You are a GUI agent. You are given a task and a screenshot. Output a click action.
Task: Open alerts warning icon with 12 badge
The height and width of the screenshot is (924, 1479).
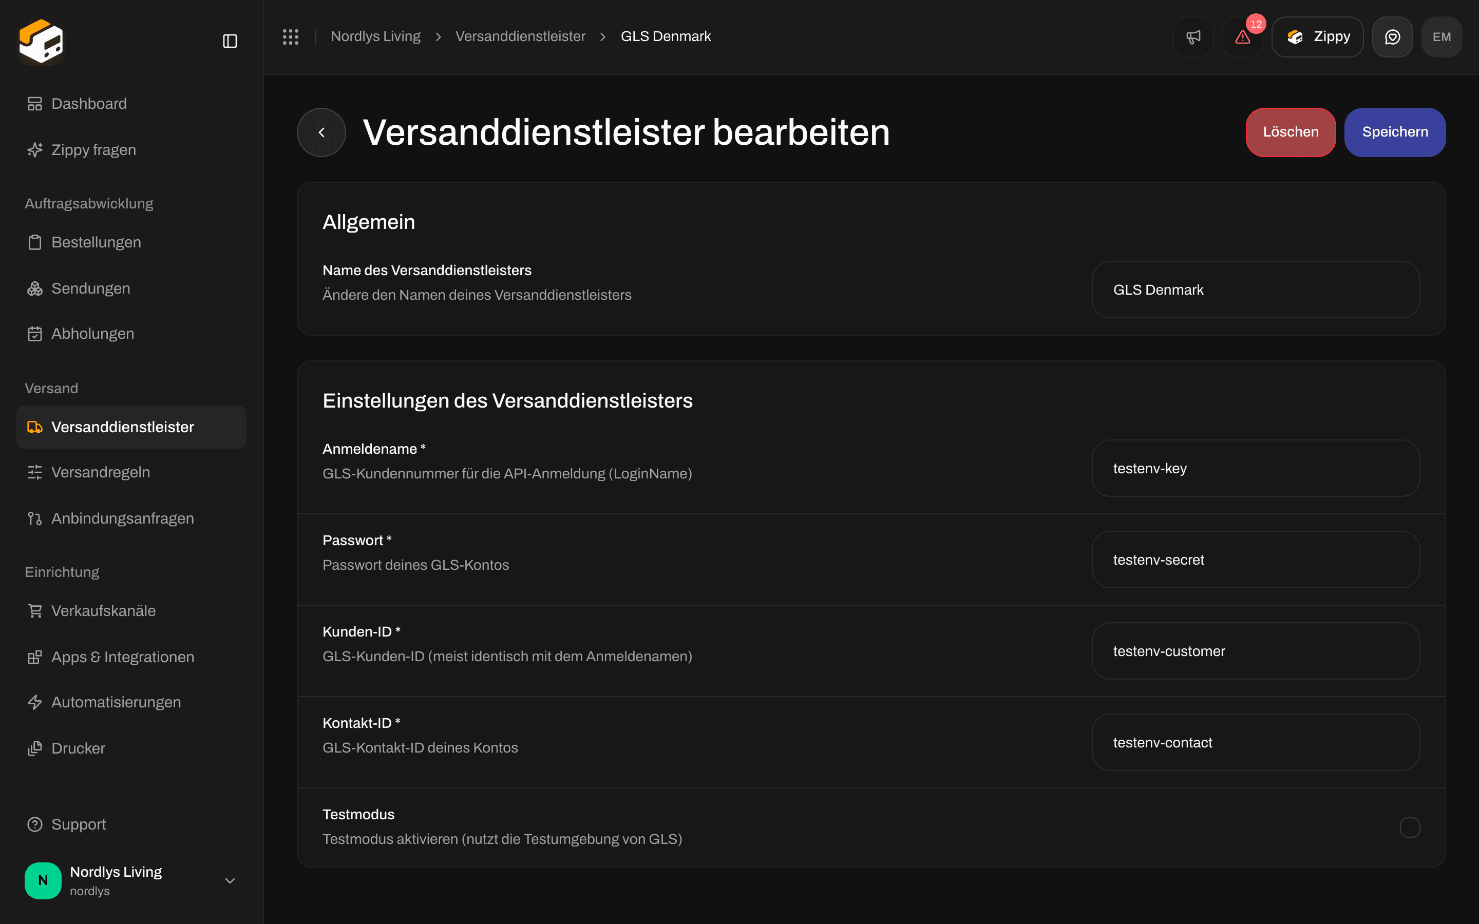[x=1242, y=36]
